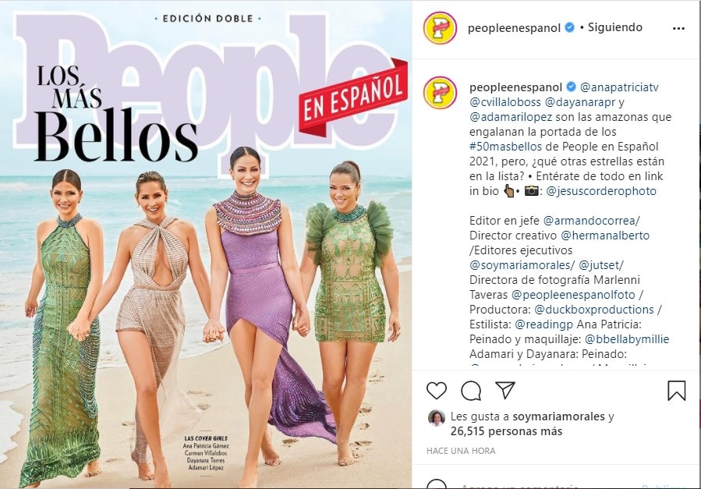Open the @armandocorrea mention
Image resolution: width=701 pixels, height=489 pixels.
coord(589,221)
